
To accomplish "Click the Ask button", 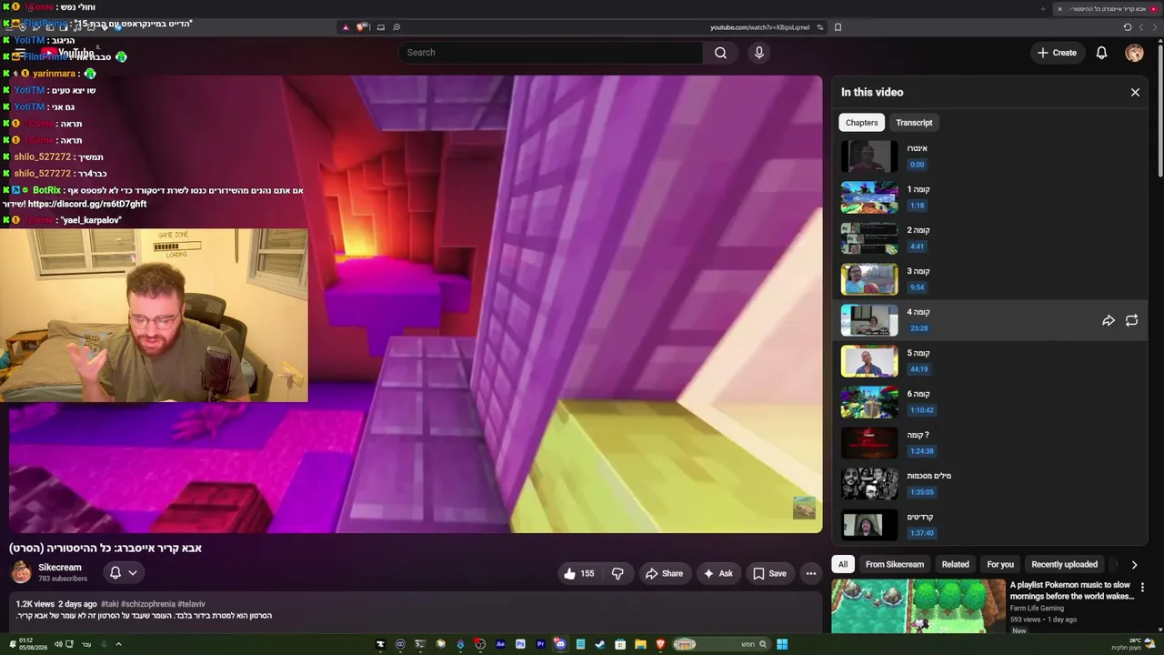I will (717, 573).
